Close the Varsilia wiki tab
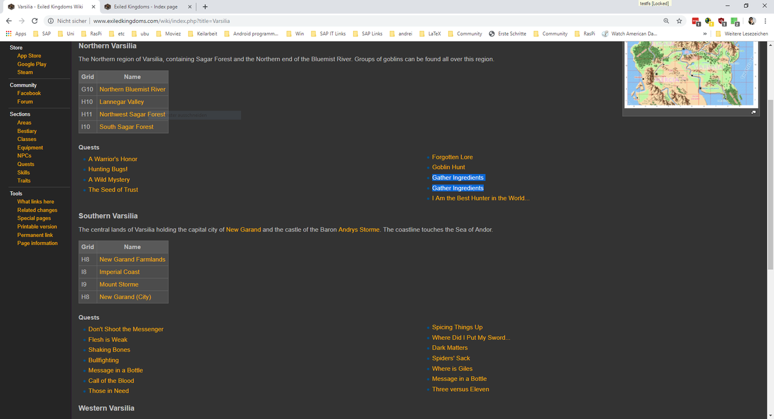The image size is (774, 419). point(93,7)
